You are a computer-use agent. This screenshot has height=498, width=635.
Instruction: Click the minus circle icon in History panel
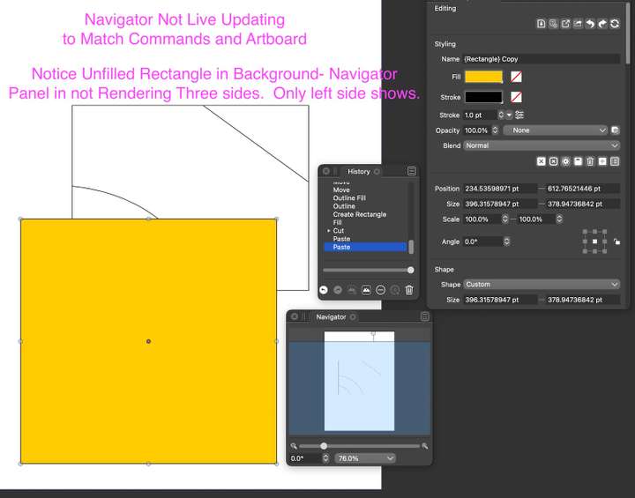point(381,290)
